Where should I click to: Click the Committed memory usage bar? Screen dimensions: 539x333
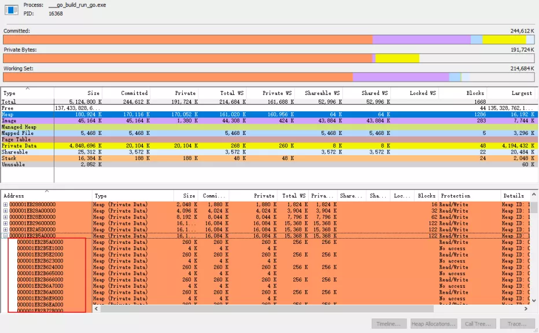point(269,39)
